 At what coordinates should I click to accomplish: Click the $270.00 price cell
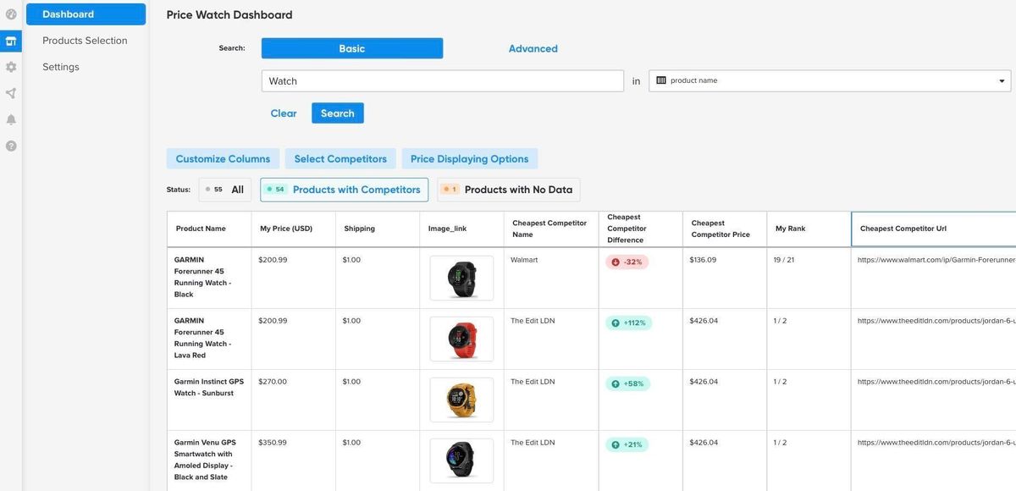[x=273, y=382]
